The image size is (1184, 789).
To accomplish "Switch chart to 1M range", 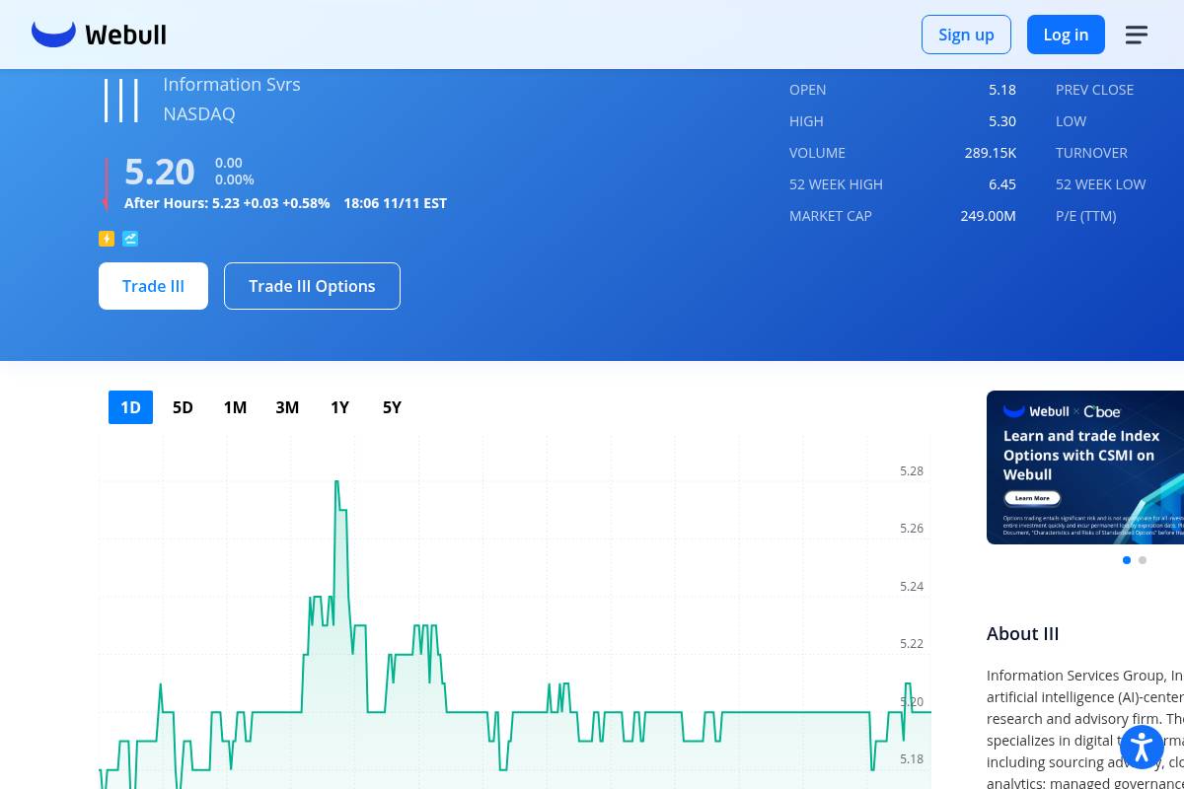I will click(x=235, y=407).
